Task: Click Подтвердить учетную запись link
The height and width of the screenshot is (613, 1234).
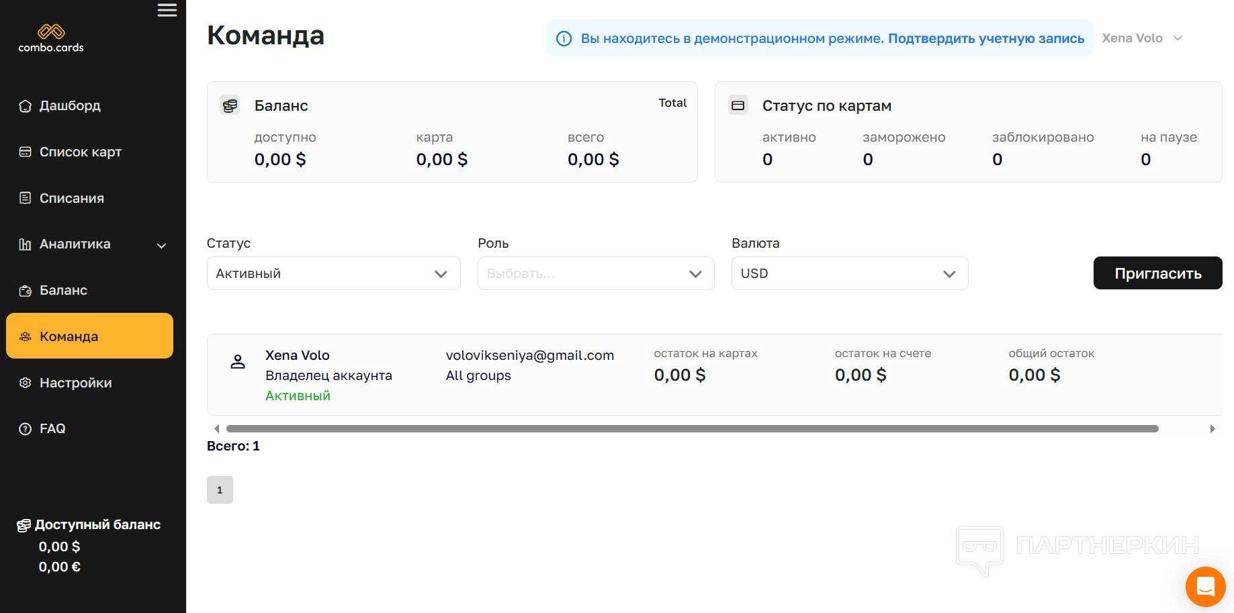Action: point(985,38)
